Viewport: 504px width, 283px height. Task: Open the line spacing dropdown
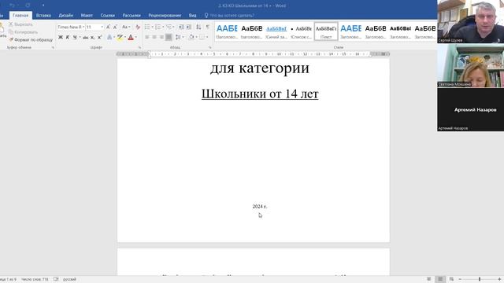click(183, 38)
